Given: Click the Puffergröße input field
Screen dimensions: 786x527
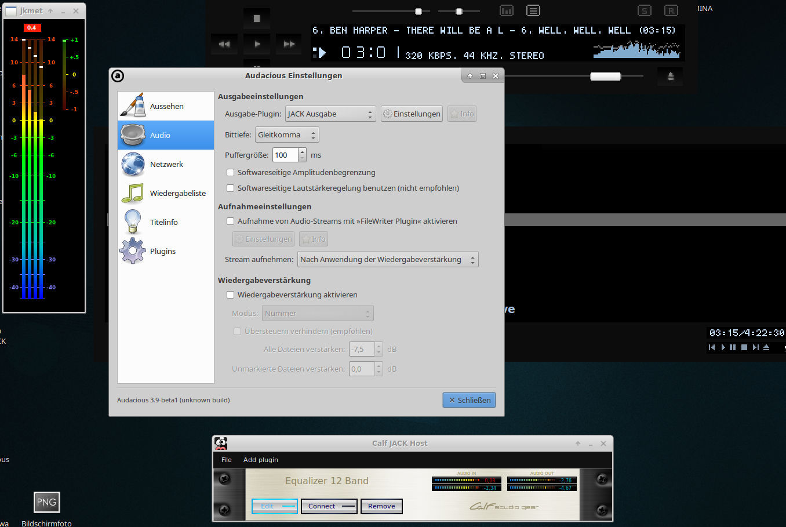Looking at the screenshot, I should pyautogui.click(x=285, y=155).
